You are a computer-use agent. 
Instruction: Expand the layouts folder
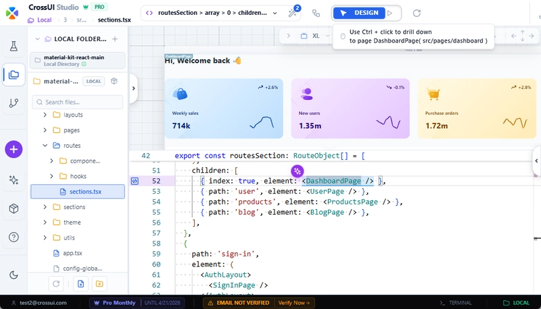point(45,115)
